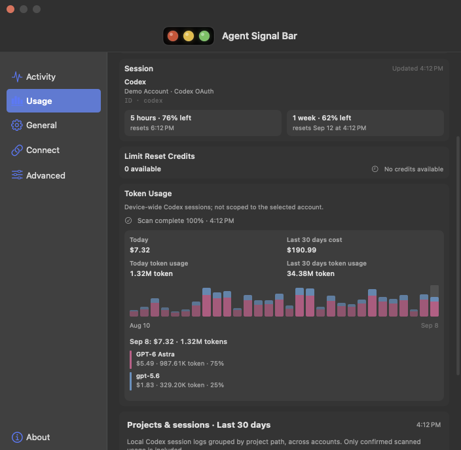Viewport: 461px width, 450px height.
Task: Open the Activity section in sidebar
Action: click(54, 77)
